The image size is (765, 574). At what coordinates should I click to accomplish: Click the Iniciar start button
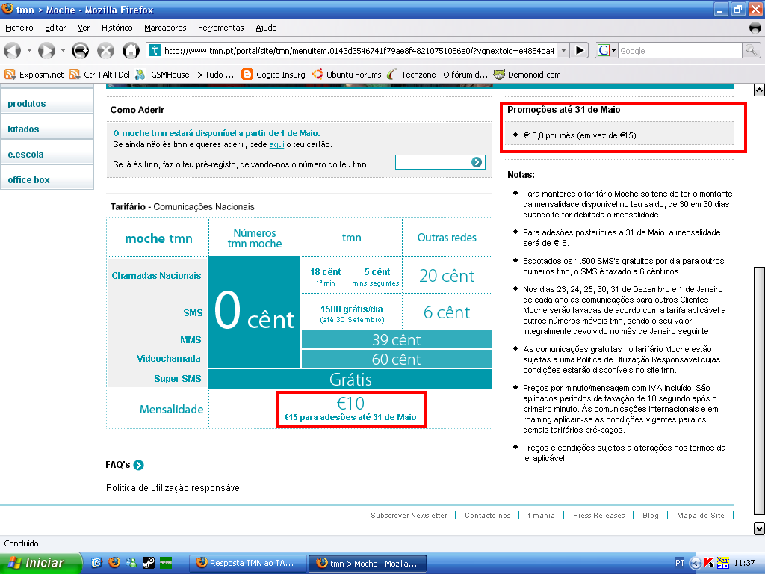40,564
